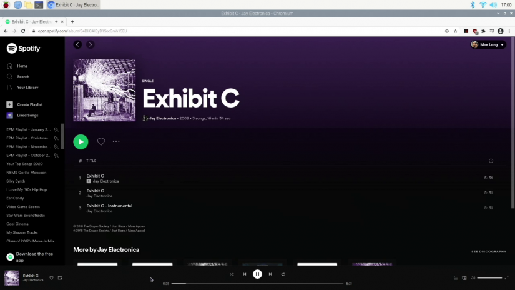The width and height of the screenshot is (515, 290).
Task: Open Chromium extensions puzzle icon
Action: (x=483, y=31)
